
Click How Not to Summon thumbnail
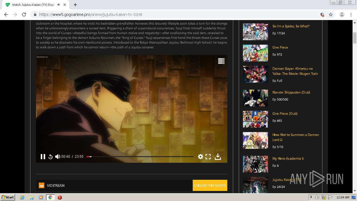pyautogui.click(x=255, y=140)
